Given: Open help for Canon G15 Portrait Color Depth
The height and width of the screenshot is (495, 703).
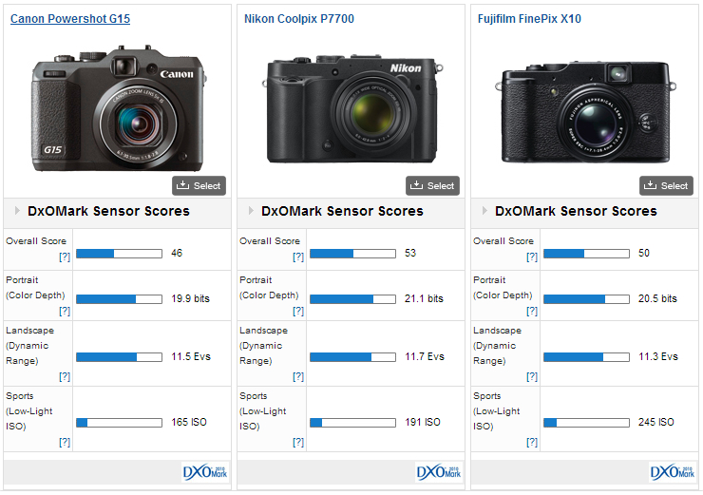Looking at the screenshot, I should 65,312.
